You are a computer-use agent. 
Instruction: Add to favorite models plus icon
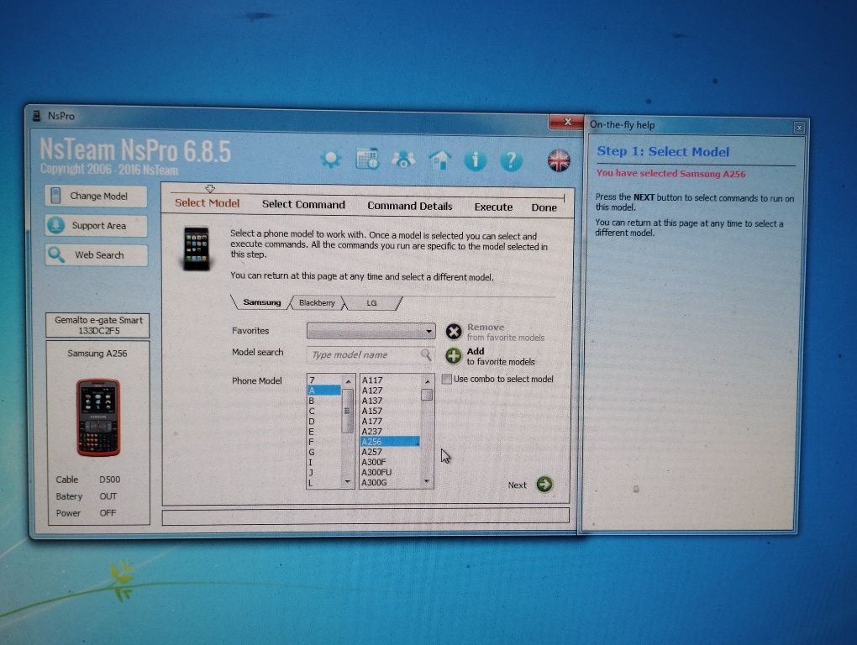[454, 356]
